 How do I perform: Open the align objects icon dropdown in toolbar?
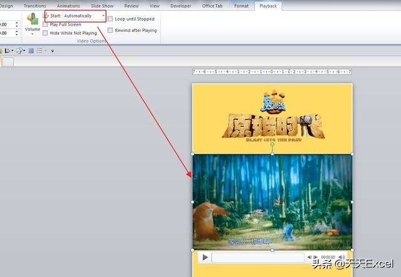[x=9, y=51]
